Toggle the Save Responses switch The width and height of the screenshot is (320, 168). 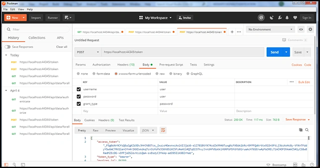(8, 47)
